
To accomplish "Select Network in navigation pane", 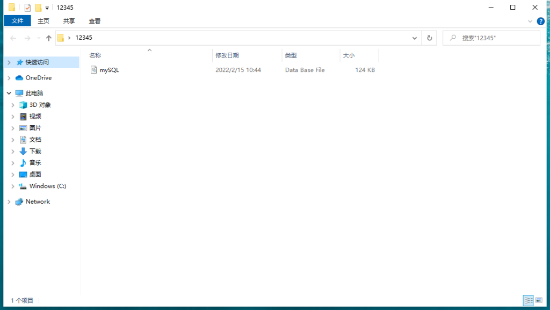I will click(x=38, y=201).
